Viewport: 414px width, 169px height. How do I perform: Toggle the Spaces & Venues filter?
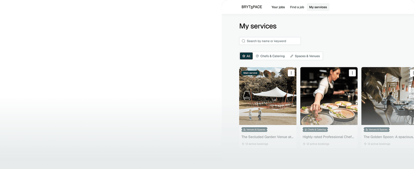pyautogui.click(x=305, y=56)
